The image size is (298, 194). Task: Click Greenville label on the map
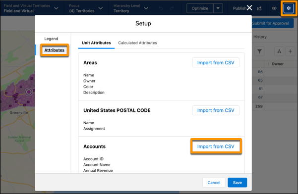[x=19, y=113]
